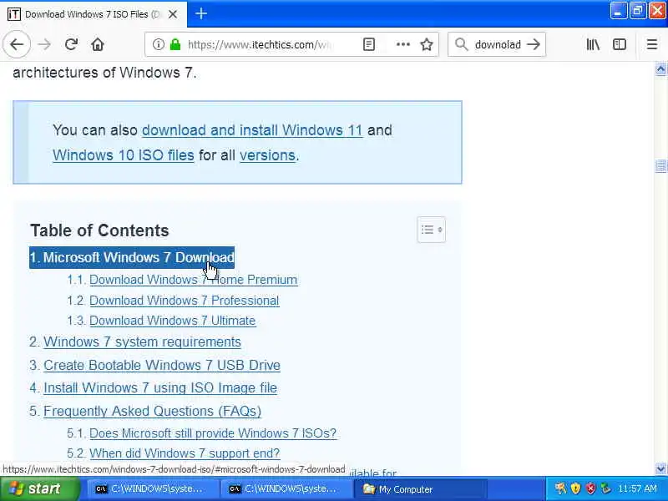Select the Download Windows 7 ISO Files tab

point(94,14)
